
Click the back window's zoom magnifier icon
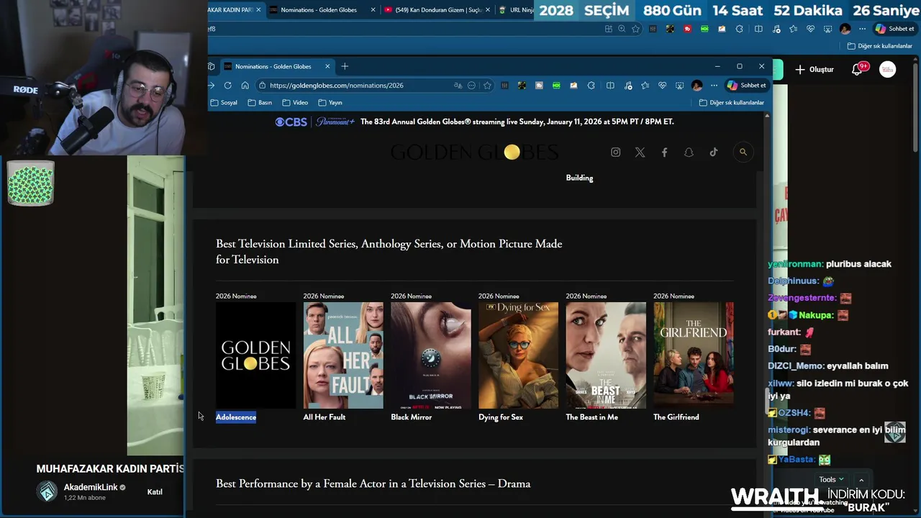click(x=622, y=29)
